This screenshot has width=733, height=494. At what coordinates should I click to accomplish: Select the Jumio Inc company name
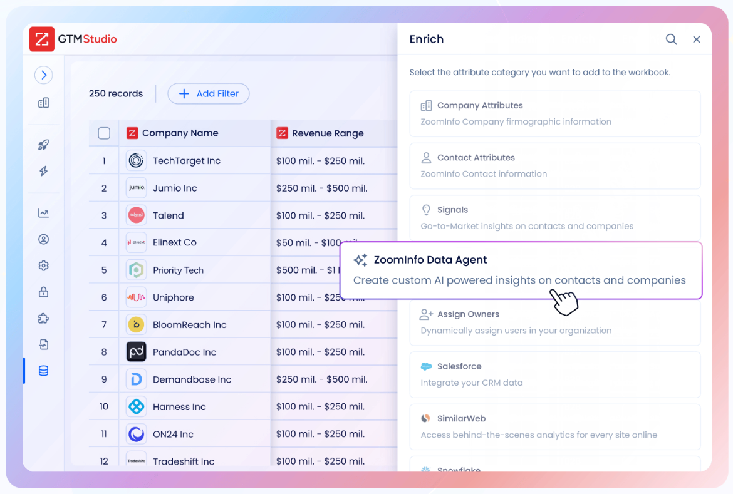175,188
